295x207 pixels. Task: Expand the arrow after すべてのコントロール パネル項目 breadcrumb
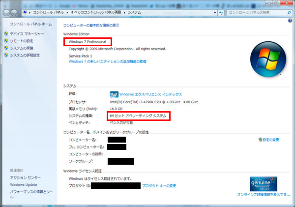tap(124, 13)
